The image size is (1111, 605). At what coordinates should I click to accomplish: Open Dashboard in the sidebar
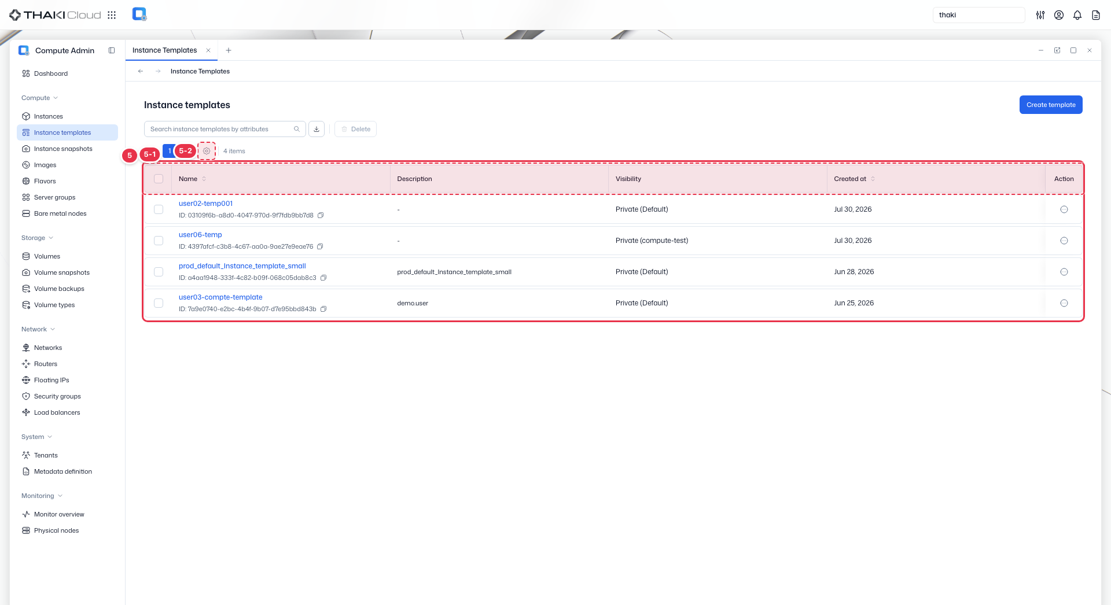pos(67,73)
